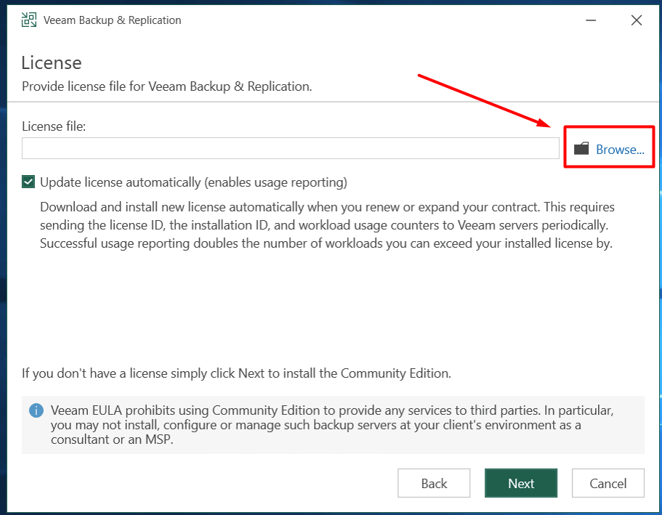
Task: Click the Veeam logo in title bar
Action: click(x=29, y=20)
